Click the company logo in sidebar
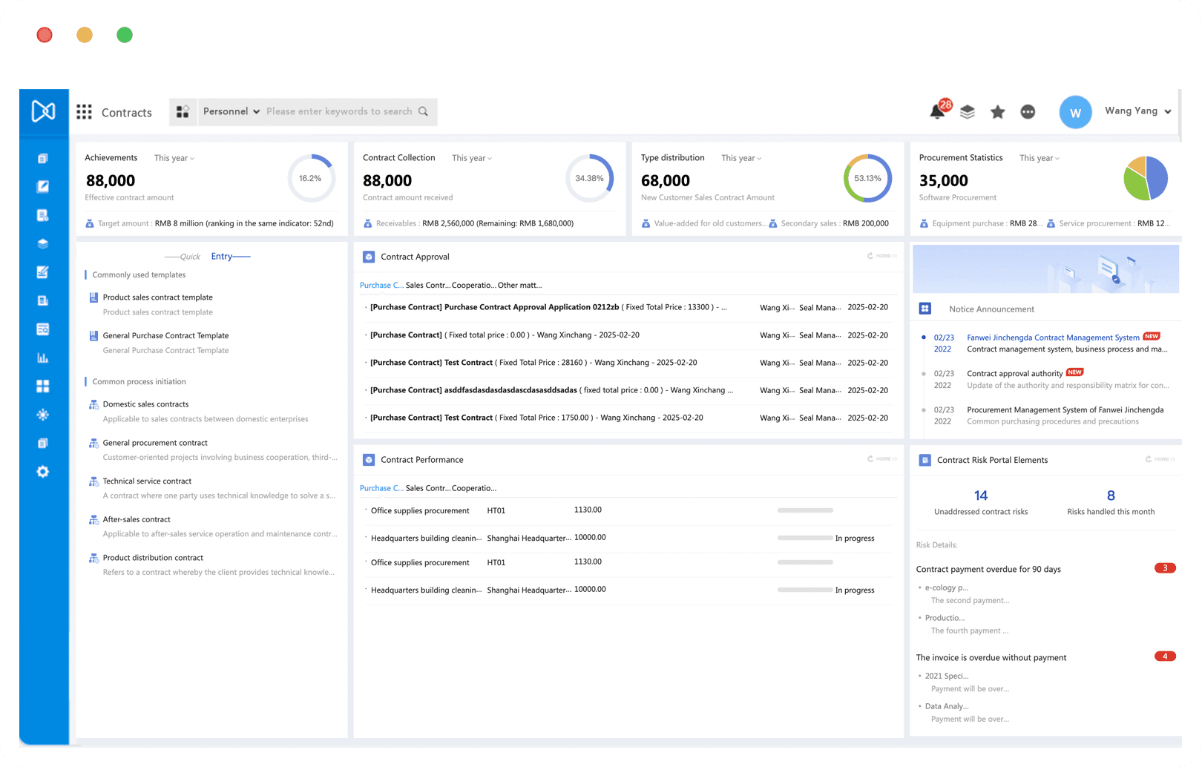Screen dimensions: 1202x767 [43, 111]
